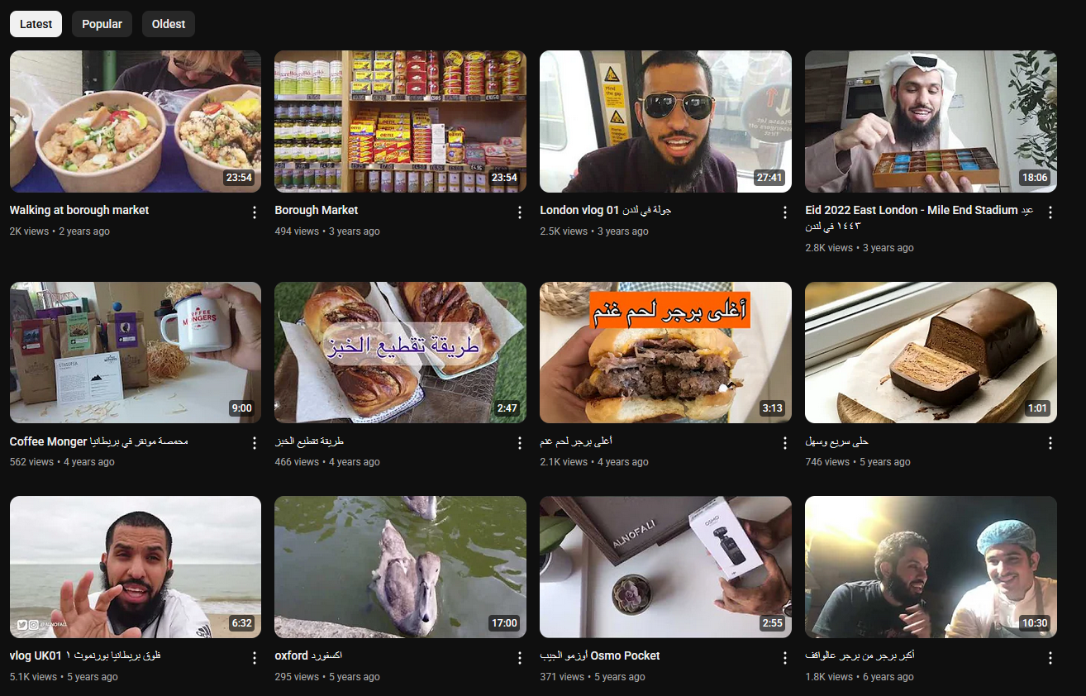Switch to the Popular sort chip

(x=102, y=24)
